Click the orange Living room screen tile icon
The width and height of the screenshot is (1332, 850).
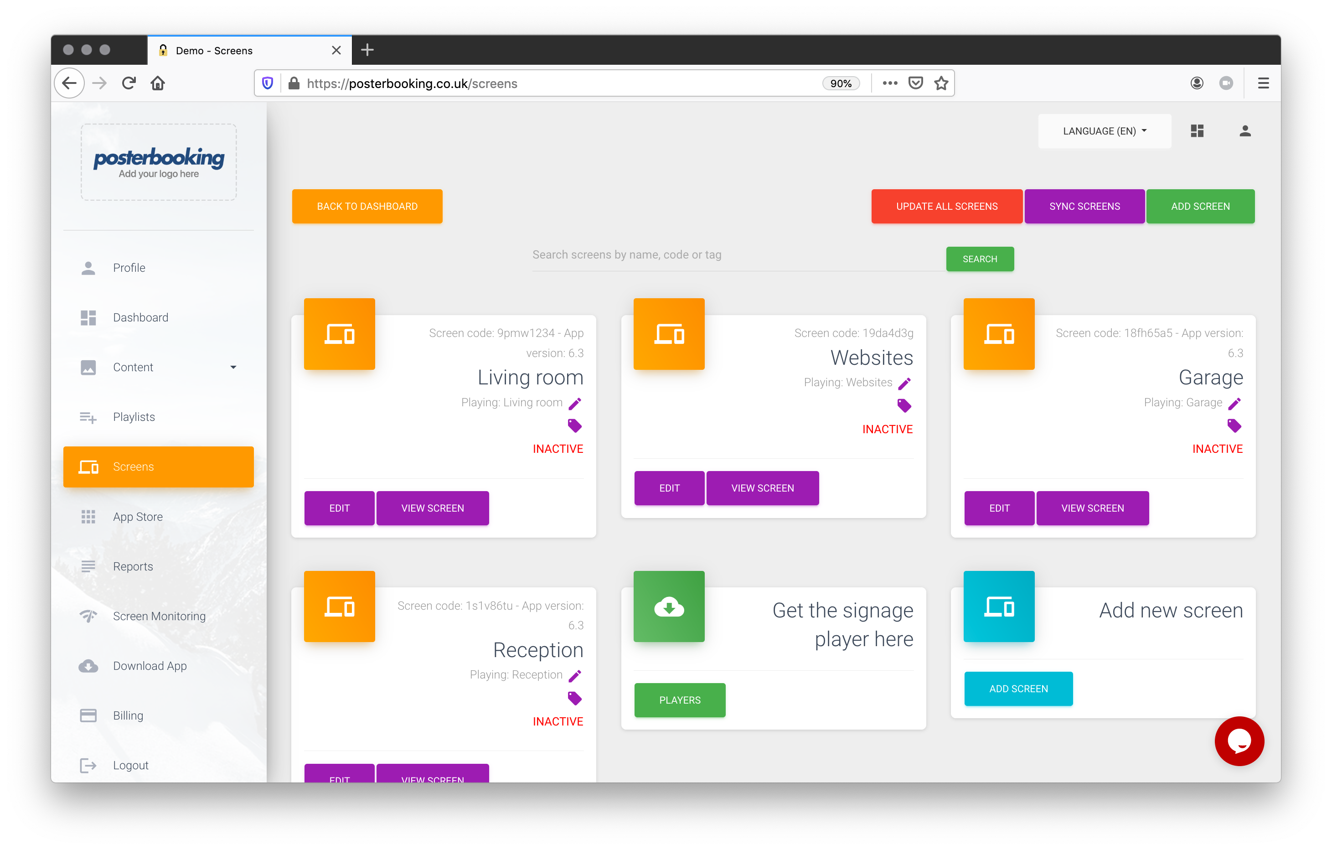pyautogui.click(x=340, y=334)
